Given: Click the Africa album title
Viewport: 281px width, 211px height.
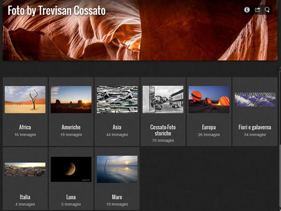Looking at the screenshot, I should tap(25, 127).
